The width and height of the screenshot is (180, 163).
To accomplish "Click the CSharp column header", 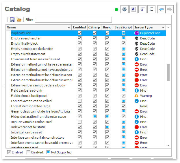I will (x=94, y=28).
